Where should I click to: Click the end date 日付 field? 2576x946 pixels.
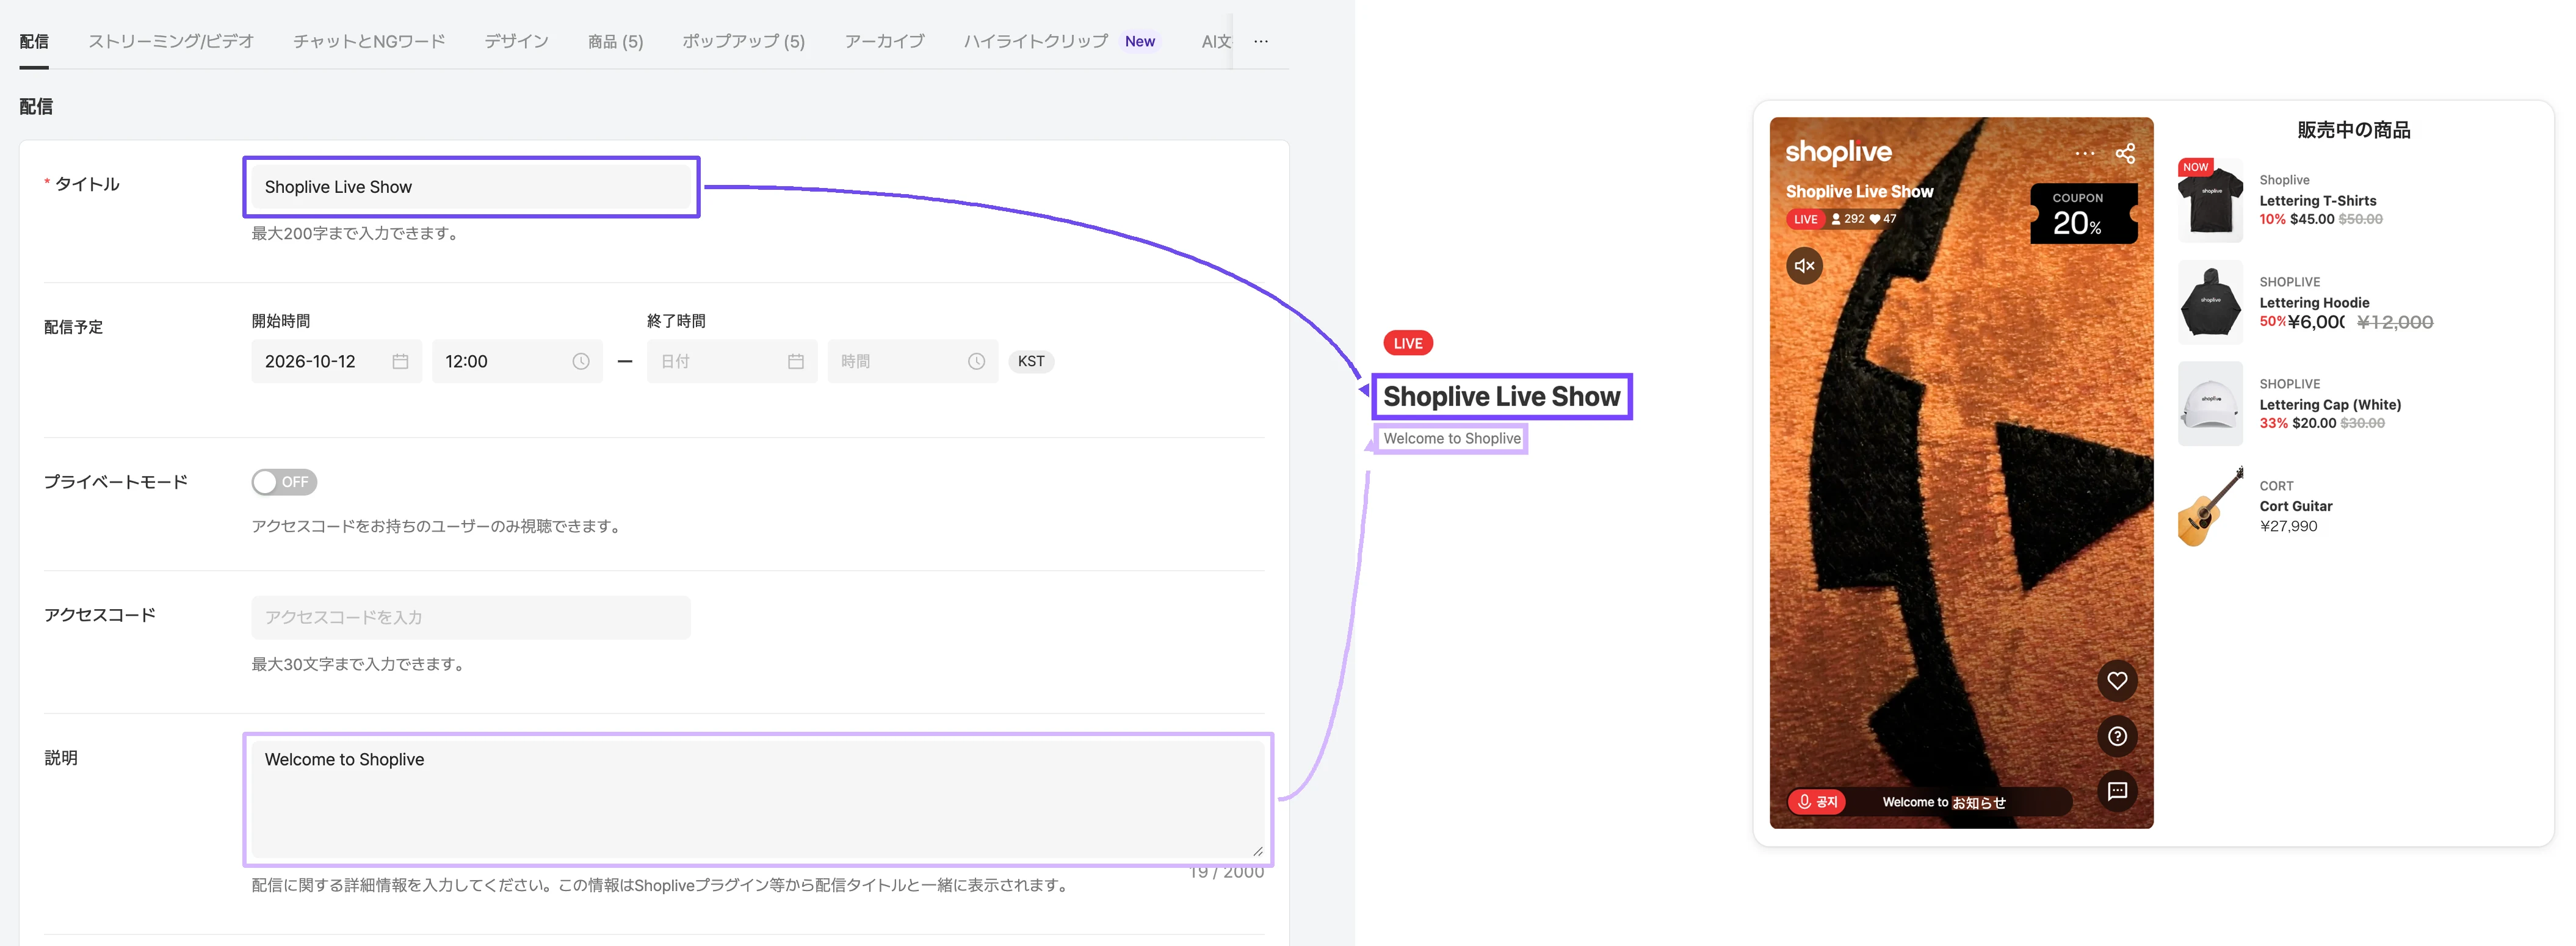click(x=732, y=361)
